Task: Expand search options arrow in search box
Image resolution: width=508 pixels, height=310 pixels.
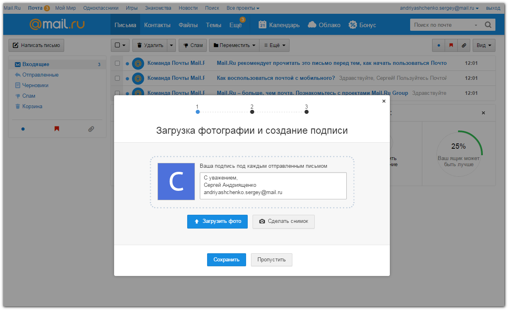Action: [476, 25]
